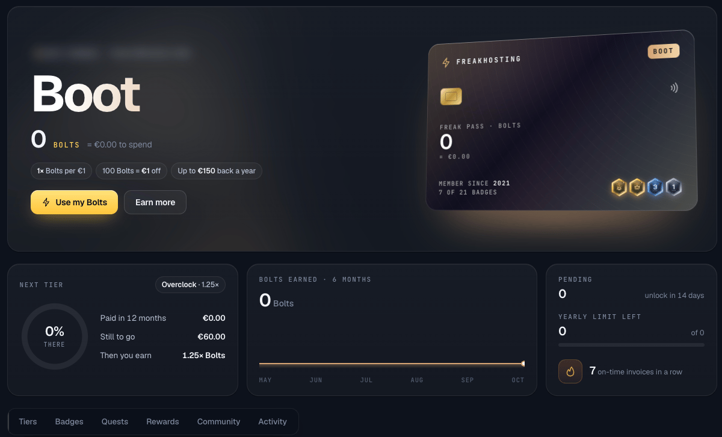Image resolution: width=722 pixels, height=437 pixels.
Task: Click the Freakhosting lightning bolt logo on card
Action: point(446,63)
